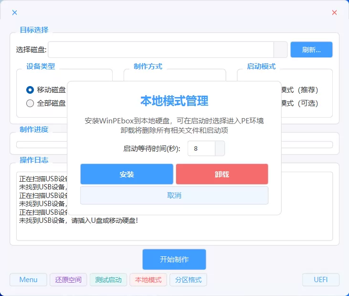Screen dimensions: 349x296
Task: Toggle the UEFI button
Action: [x=321, y=280]
